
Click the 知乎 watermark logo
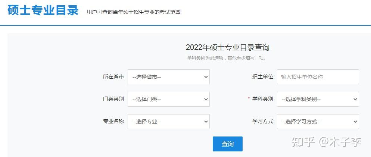(303, 142)
